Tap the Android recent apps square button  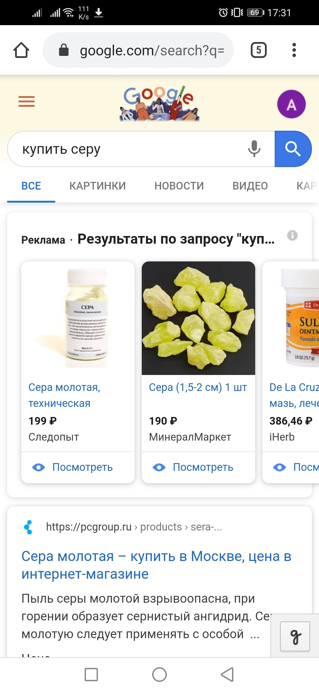(91, 675)
